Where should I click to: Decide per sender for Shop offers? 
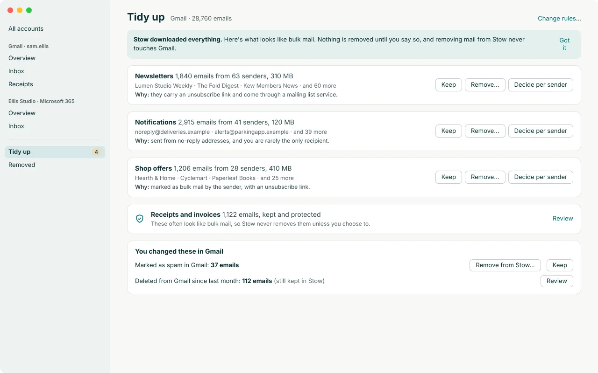point(541,177)
